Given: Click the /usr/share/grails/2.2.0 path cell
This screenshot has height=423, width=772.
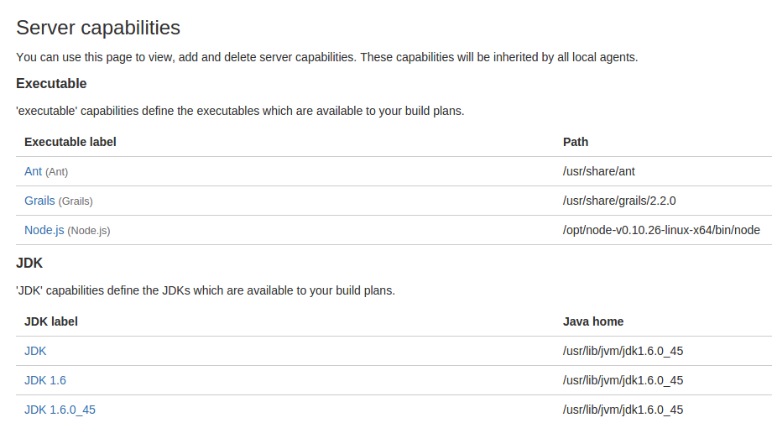Looking at the screenshot, I should (x=619, y=201).
